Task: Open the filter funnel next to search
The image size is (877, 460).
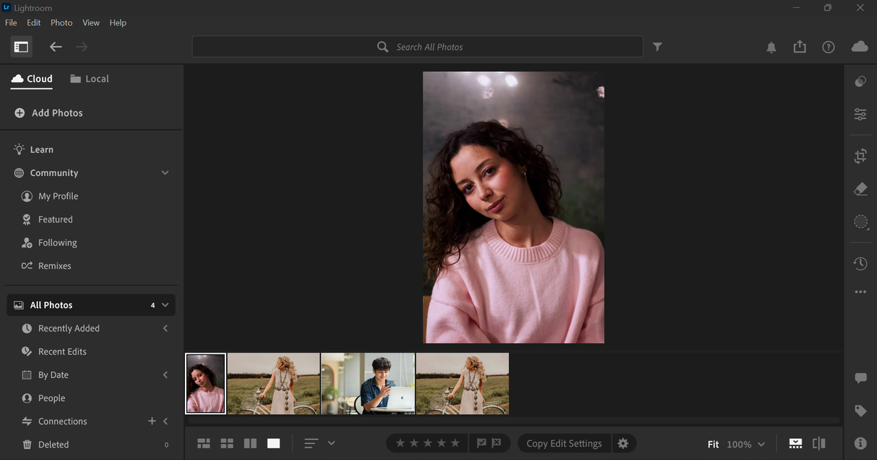Action: pos(657,47)
